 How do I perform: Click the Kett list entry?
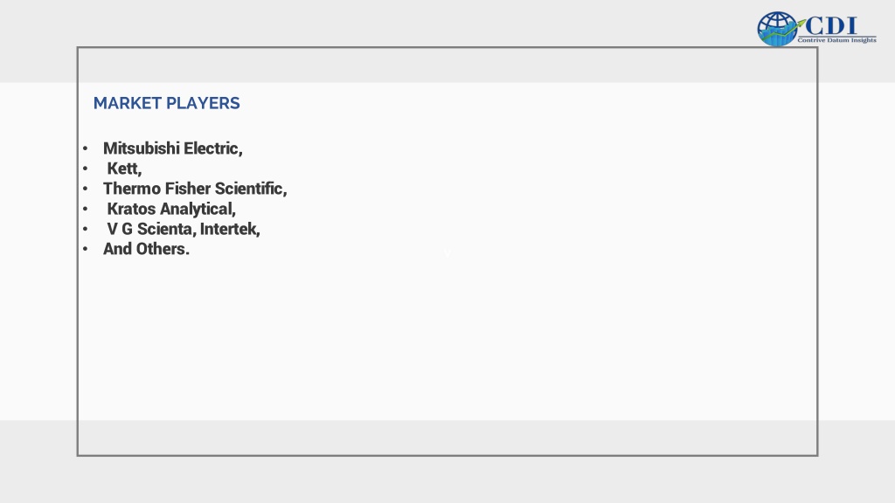[124, 169]
